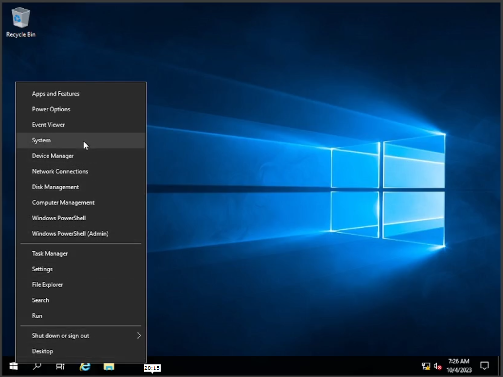Image resolution: width=503 pixels, height=377 pixels.
Task: Launch Internet Explorer from the taskbar
Action: tap(85, 366)
